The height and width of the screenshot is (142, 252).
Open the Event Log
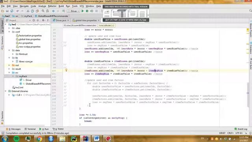[241, 129]
